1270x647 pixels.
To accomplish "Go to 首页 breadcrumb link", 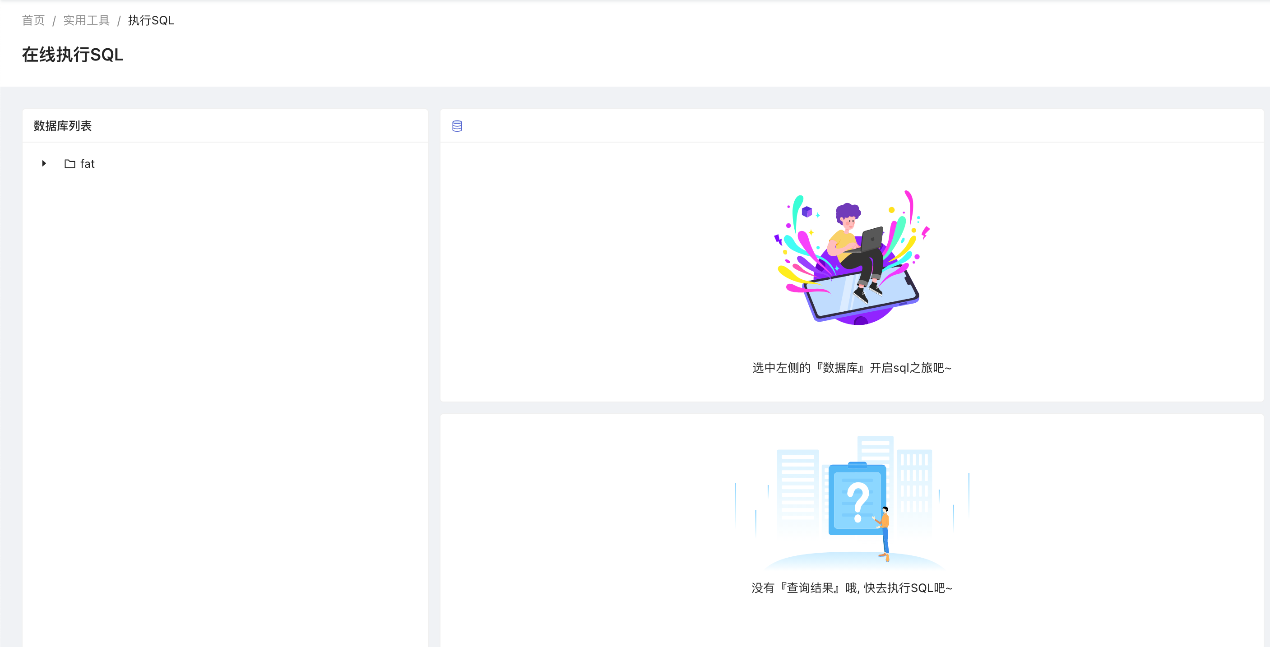I will tap(33, 20).
